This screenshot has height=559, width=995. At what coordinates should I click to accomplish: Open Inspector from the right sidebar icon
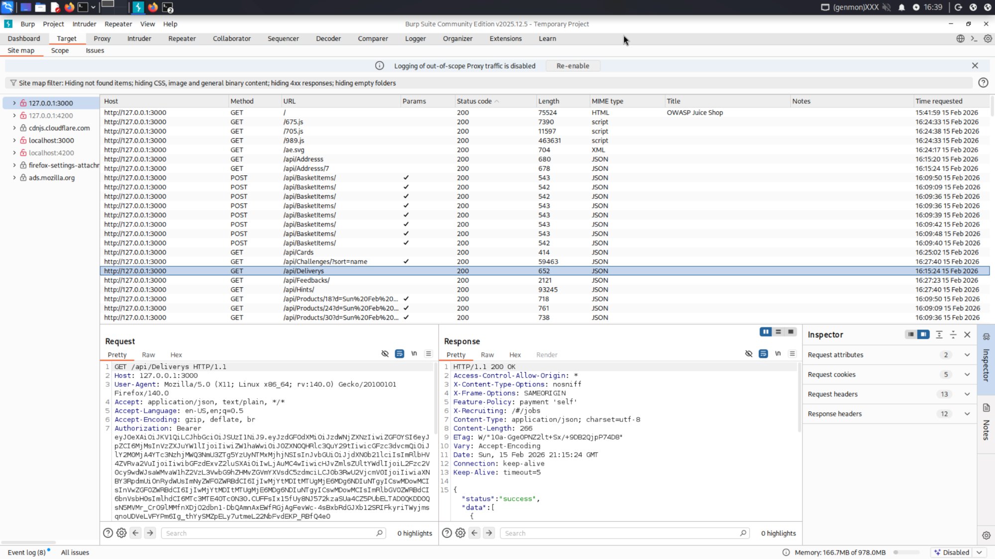(986, 337)
